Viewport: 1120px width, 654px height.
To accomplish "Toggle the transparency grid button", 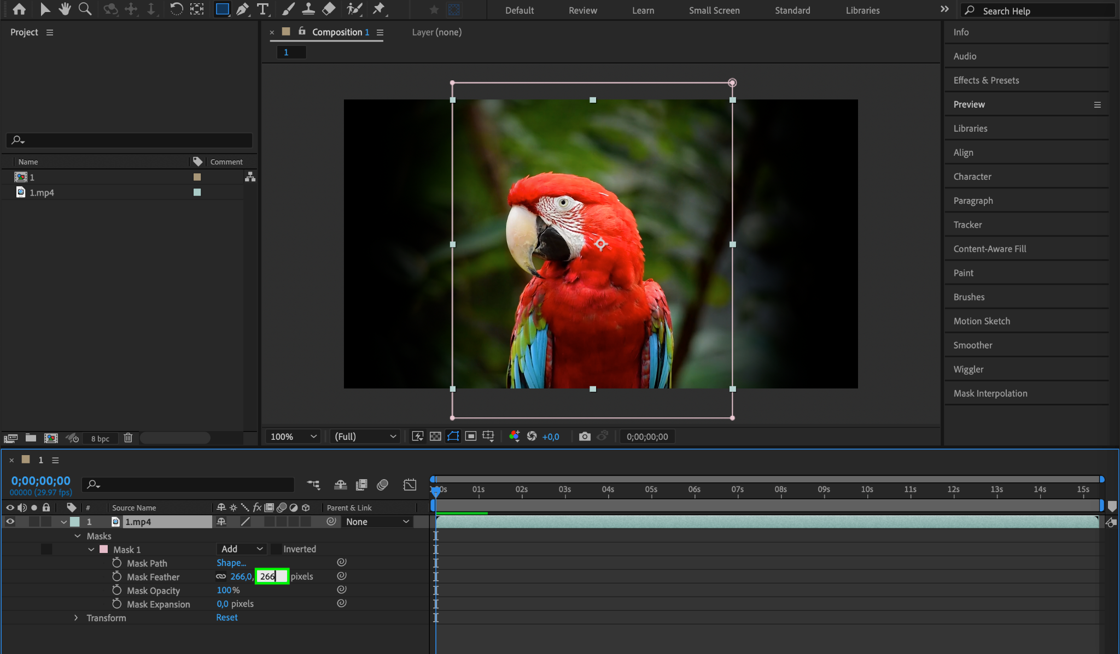I will coord(435,437).
